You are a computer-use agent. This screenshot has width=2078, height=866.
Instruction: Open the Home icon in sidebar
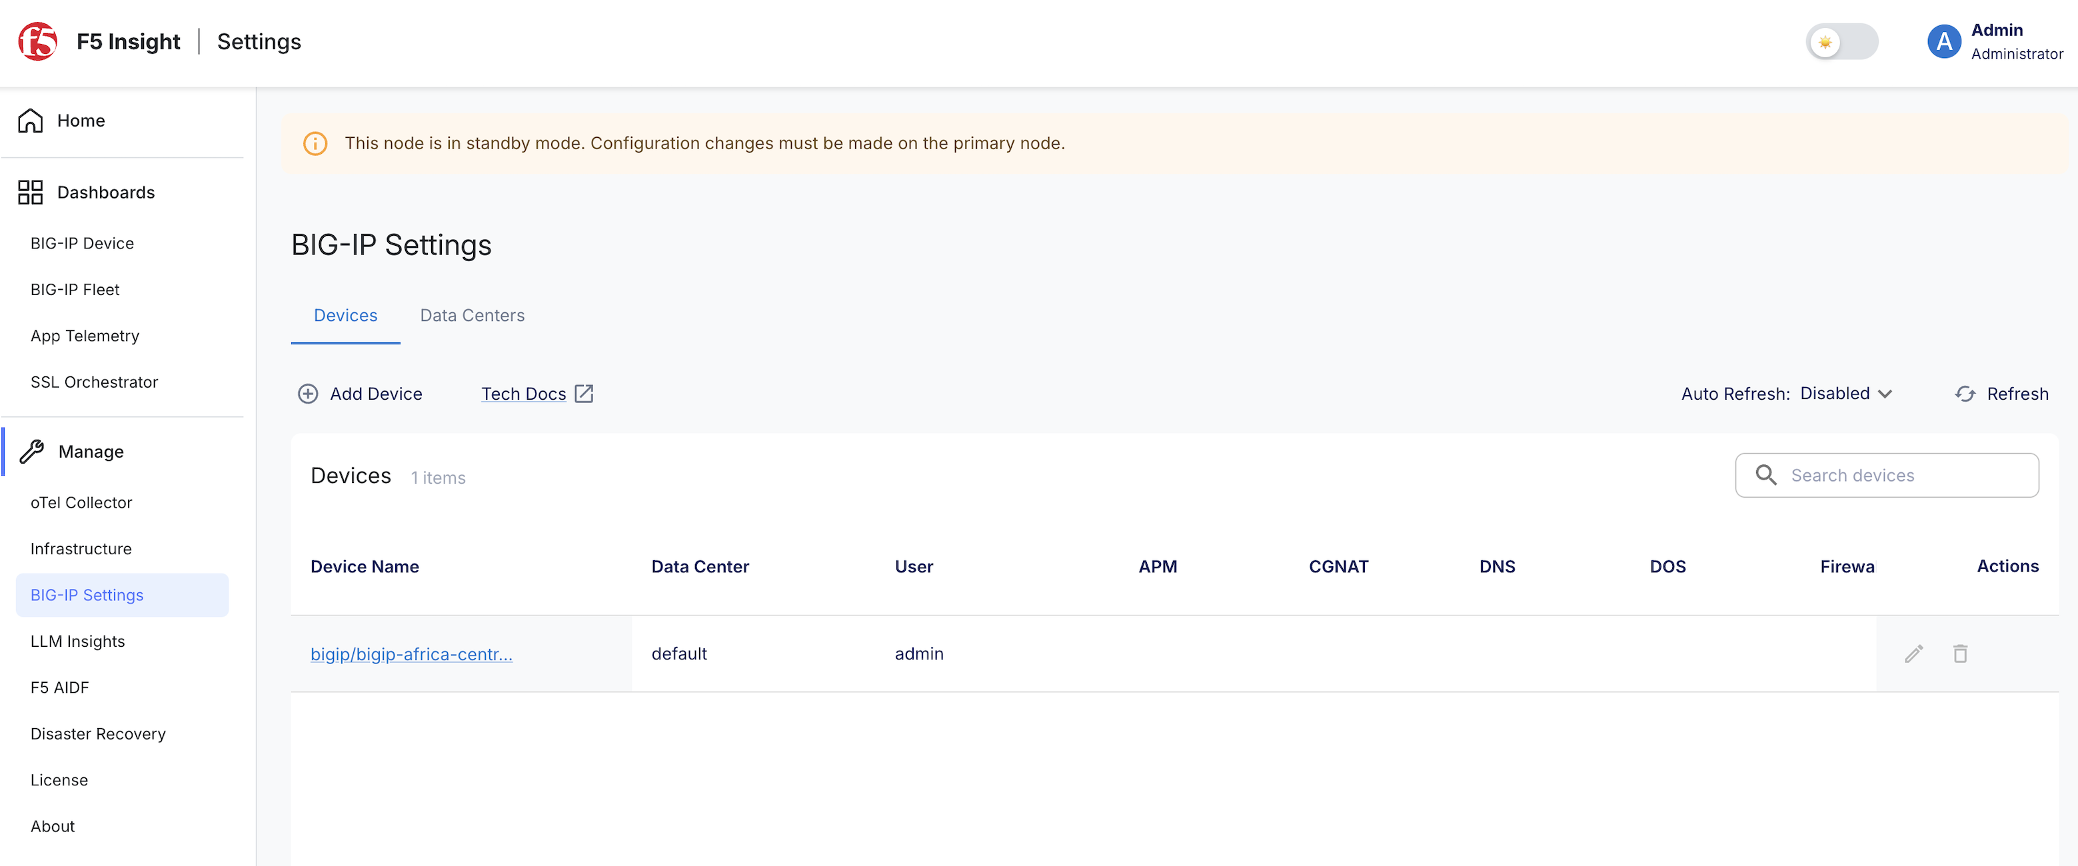pos(31,120)
